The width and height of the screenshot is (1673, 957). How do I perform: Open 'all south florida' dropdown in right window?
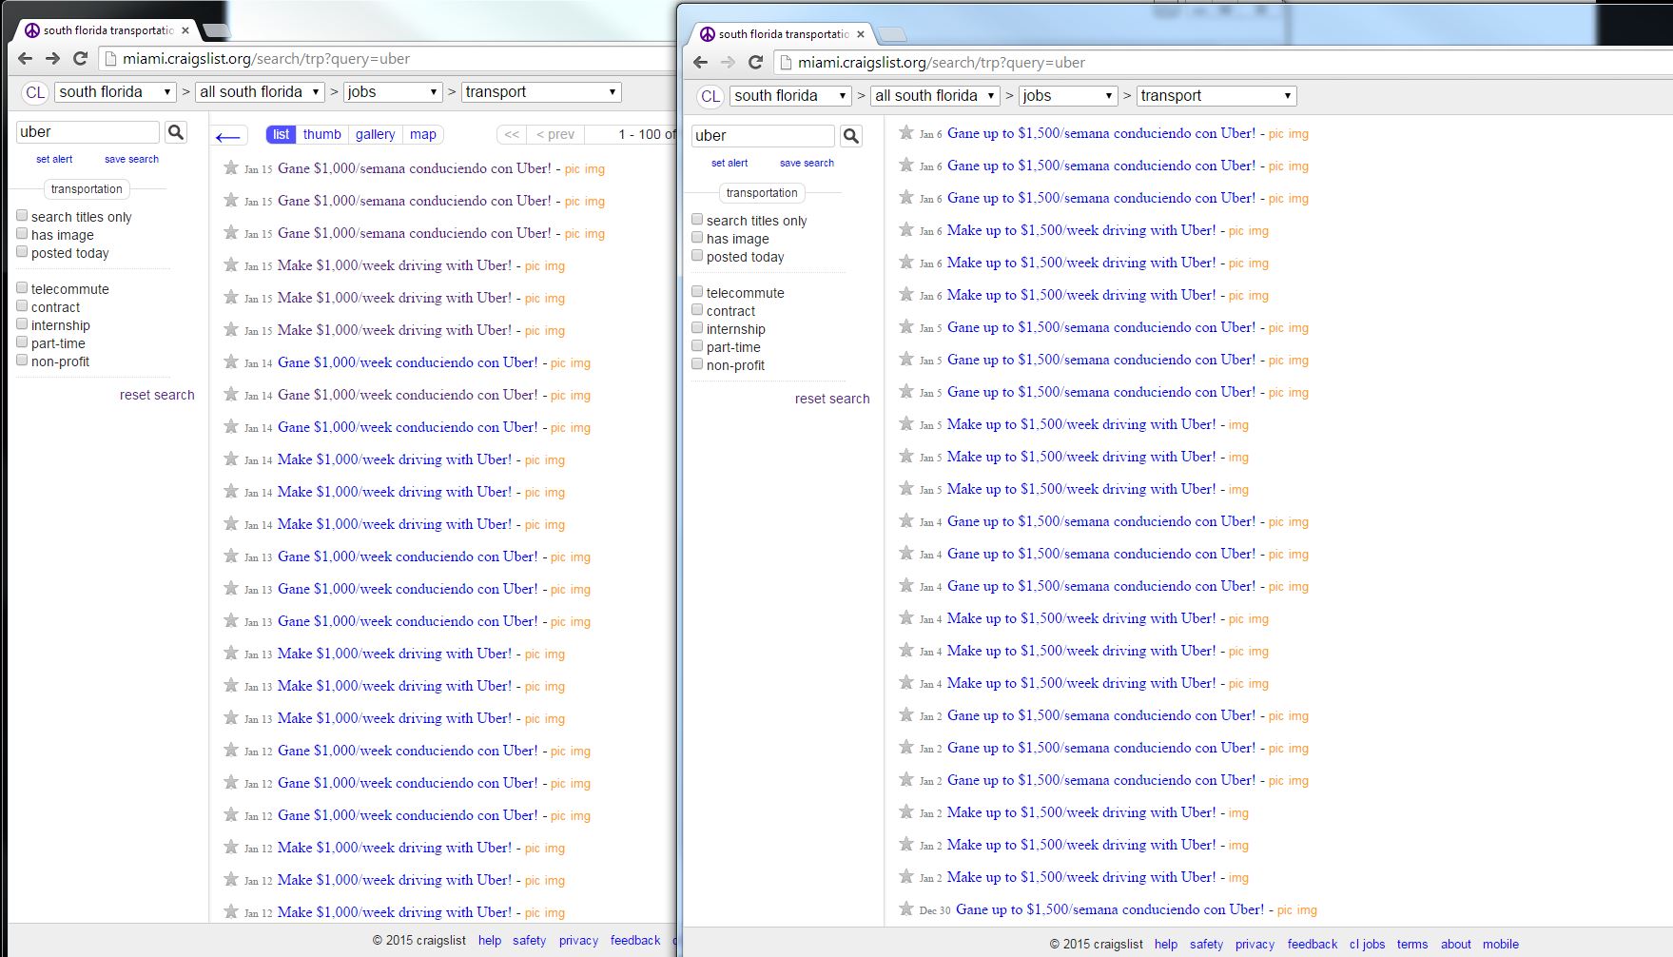tap(934, 96)
